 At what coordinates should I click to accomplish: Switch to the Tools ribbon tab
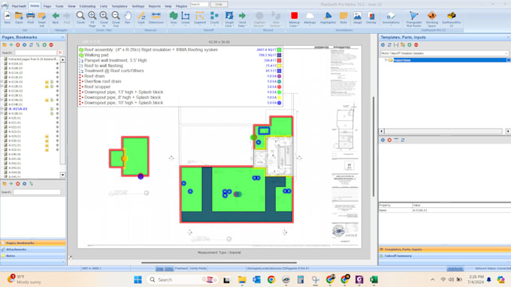coord(59,6)
